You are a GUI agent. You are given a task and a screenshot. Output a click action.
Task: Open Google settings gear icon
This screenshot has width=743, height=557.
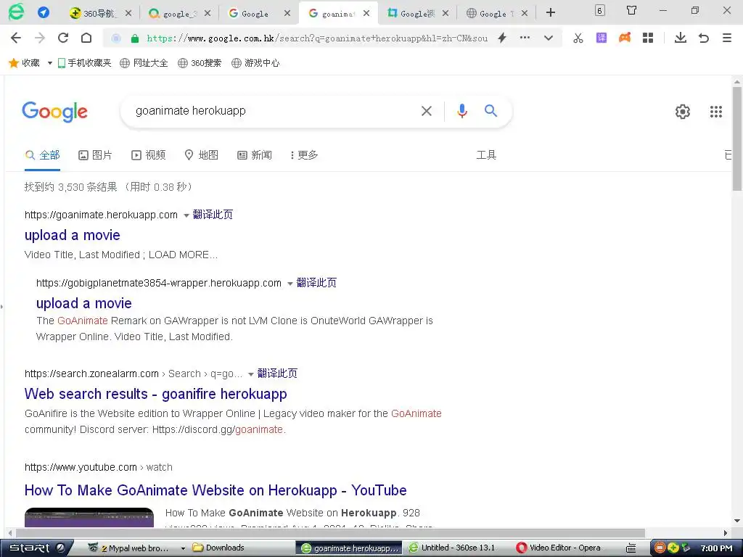pos(682,112)
